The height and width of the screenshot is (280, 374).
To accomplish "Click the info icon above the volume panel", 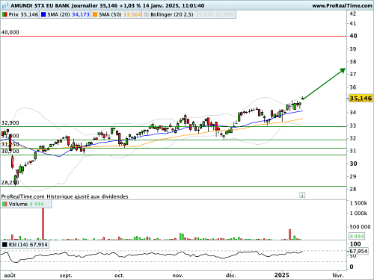I will point(302,195).
